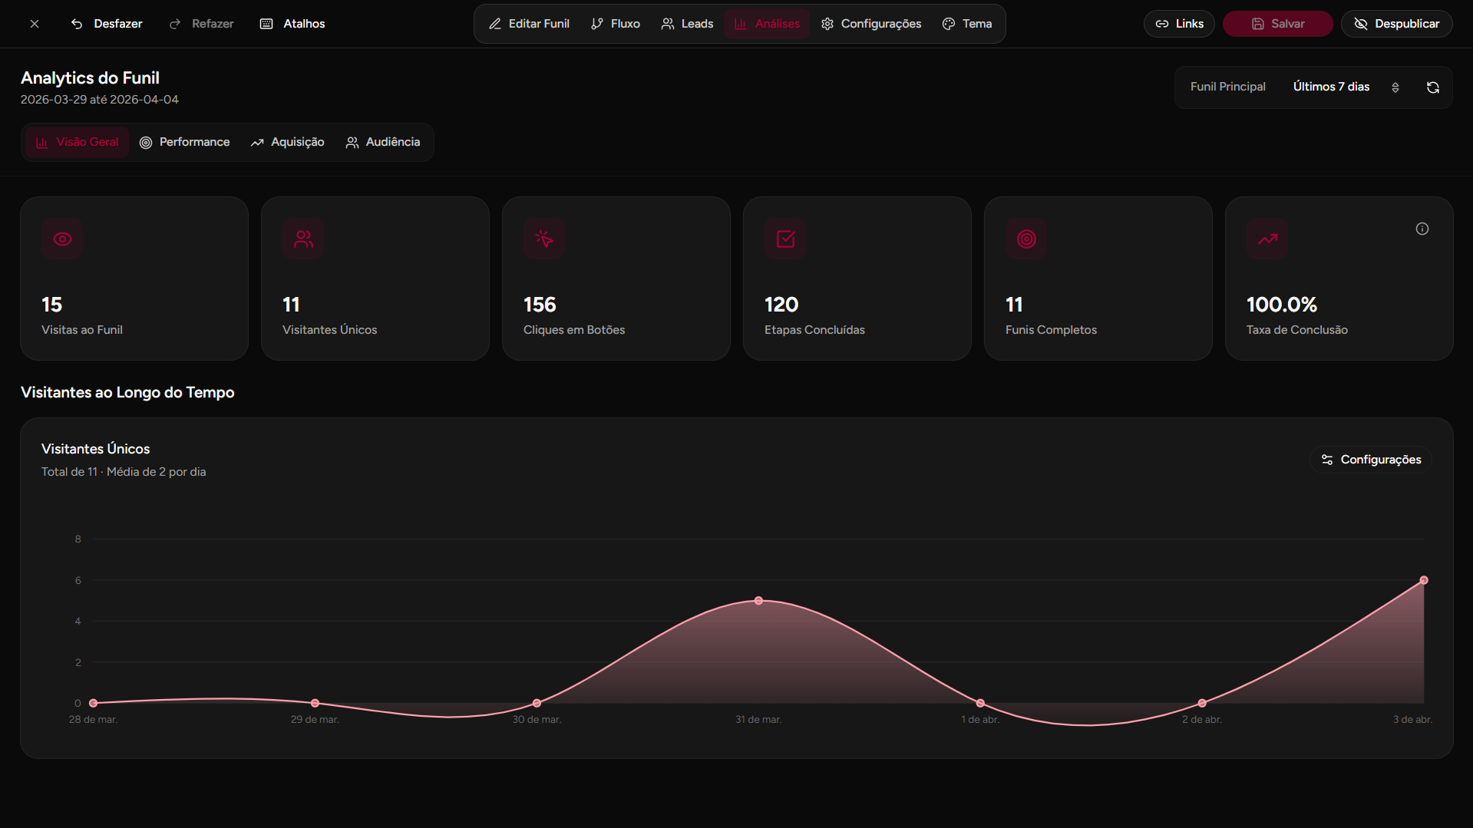Switch to the Performance tab
Image resolution: width=1473 pixels, height=828 pixels.
[x=184, y=142]
